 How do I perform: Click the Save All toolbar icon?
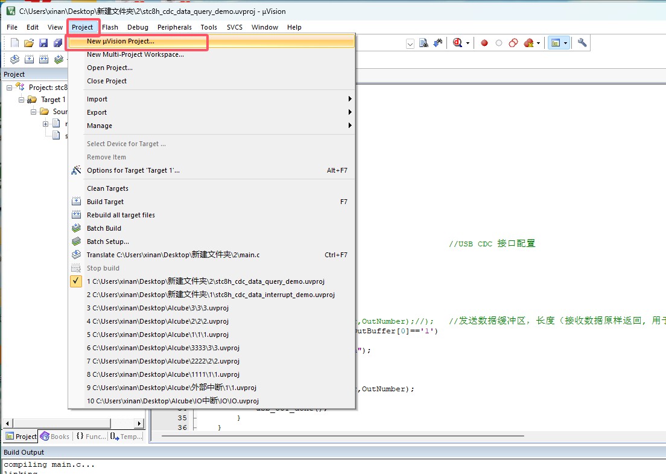(58, 43)
